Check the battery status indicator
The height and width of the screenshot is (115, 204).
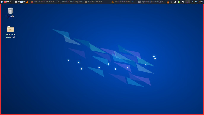pyautogui.click(x=179, y=2)
